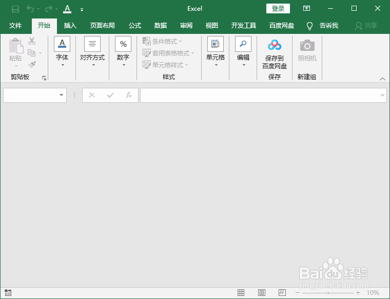Click the zoom slider track
Image resolution: width=390 pixels, height=299 pixels.
coord(328,293)
